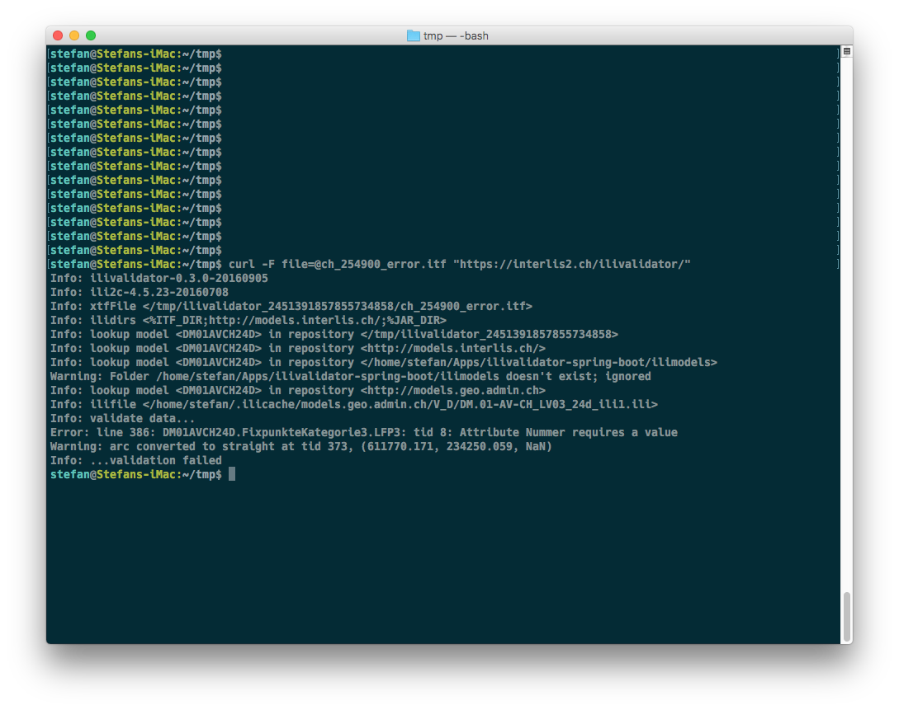Click the 'Info: ilifile' output line
This screenshot has width=899, height=710.
[354, 404]
